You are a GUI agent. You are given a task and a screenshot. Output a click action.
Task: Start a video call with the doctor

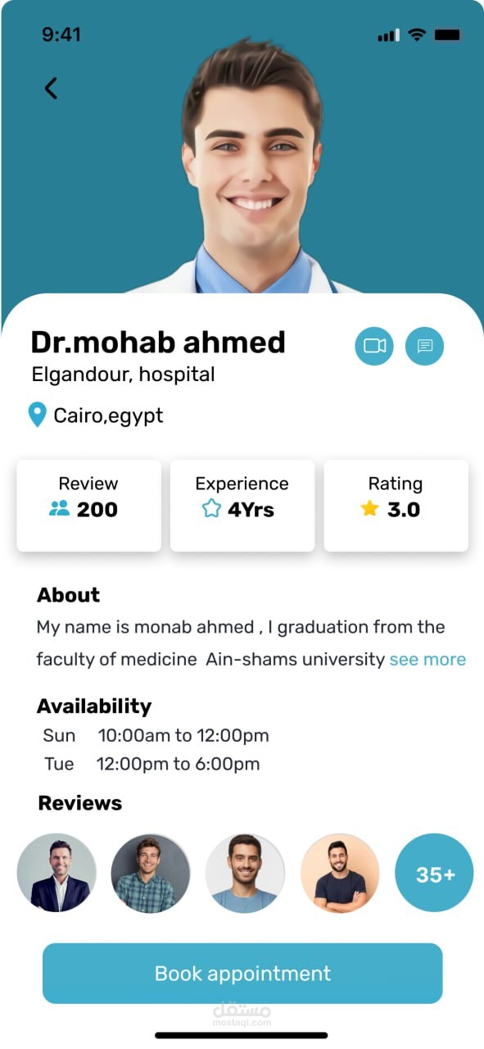374,346
